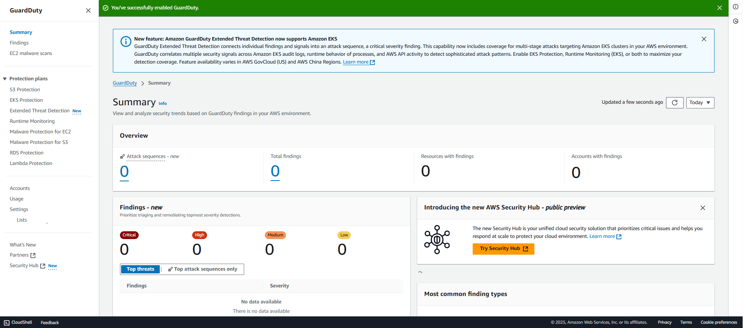
Task: Open the Learn more link in the Security Hub card
Action: tap(605, 236)
